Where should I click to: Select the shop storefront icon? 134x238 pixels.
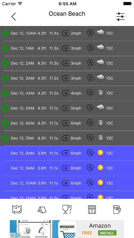(92, 210)
